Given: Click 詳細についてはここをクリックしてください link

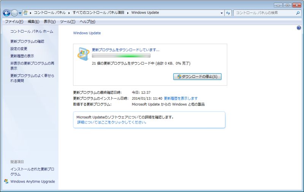Looking at the screenshot, I should tap(112, 122).
